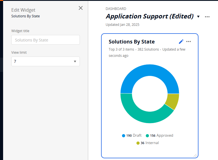Open the Solutions By State widget options menu

click(189, 41)
